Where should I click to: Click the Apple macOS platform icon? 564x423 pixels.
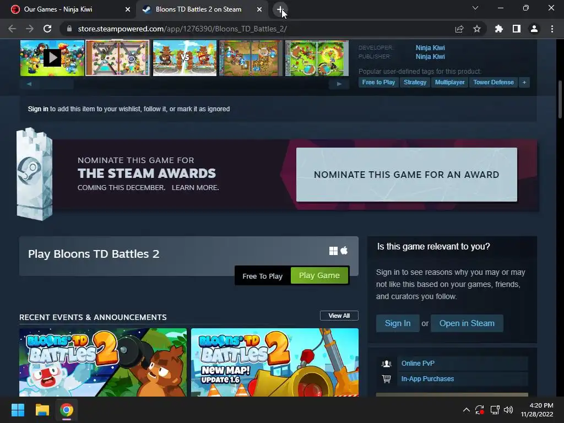pos(344,251)
